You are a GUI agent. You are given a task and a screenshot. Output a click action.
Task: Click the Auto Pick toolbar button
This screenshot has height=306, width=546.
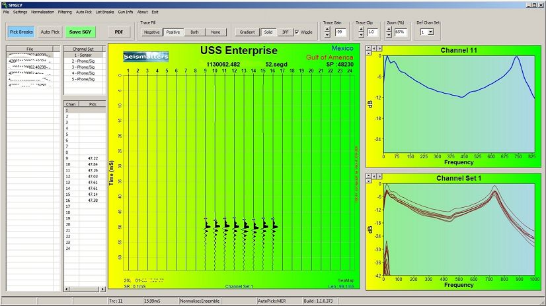50,32
